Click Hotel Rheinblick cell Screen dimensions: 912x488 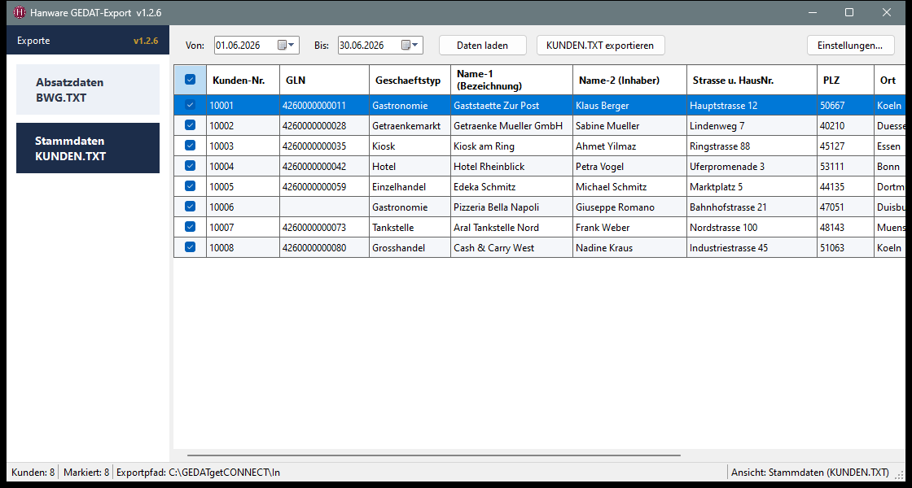[512, 167]
